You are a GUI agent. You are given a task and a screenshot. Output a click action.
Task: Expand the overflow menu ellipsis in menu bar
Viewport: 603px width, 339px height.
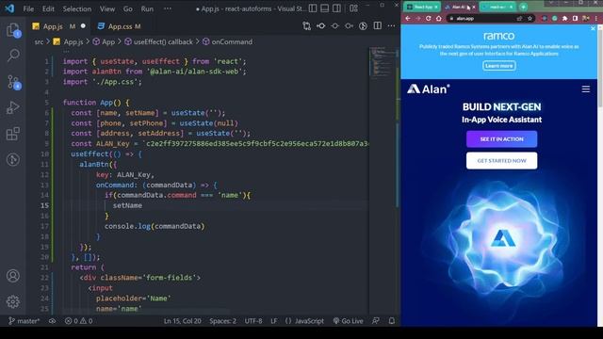(x=168, y=8)
